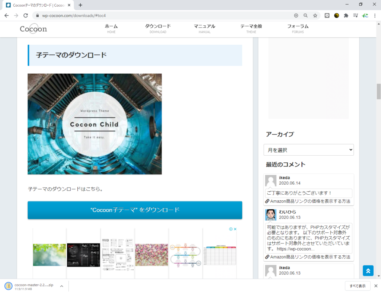381x293 pixels.
Task: Click すべて表示 in the download bar
Action: point(358,286)
